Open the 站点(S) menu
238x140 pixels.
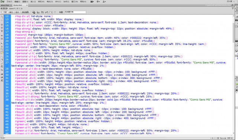click(66, 1)
